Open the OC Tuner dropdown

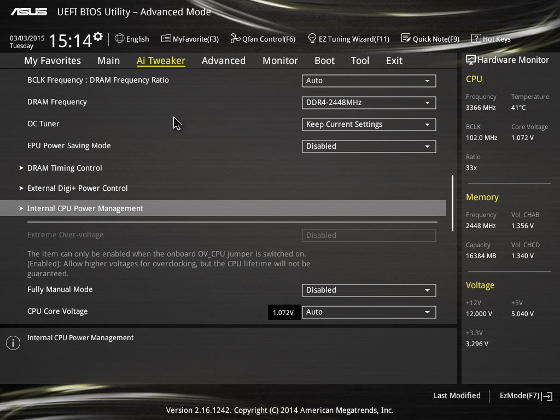[x=369, y=124]
